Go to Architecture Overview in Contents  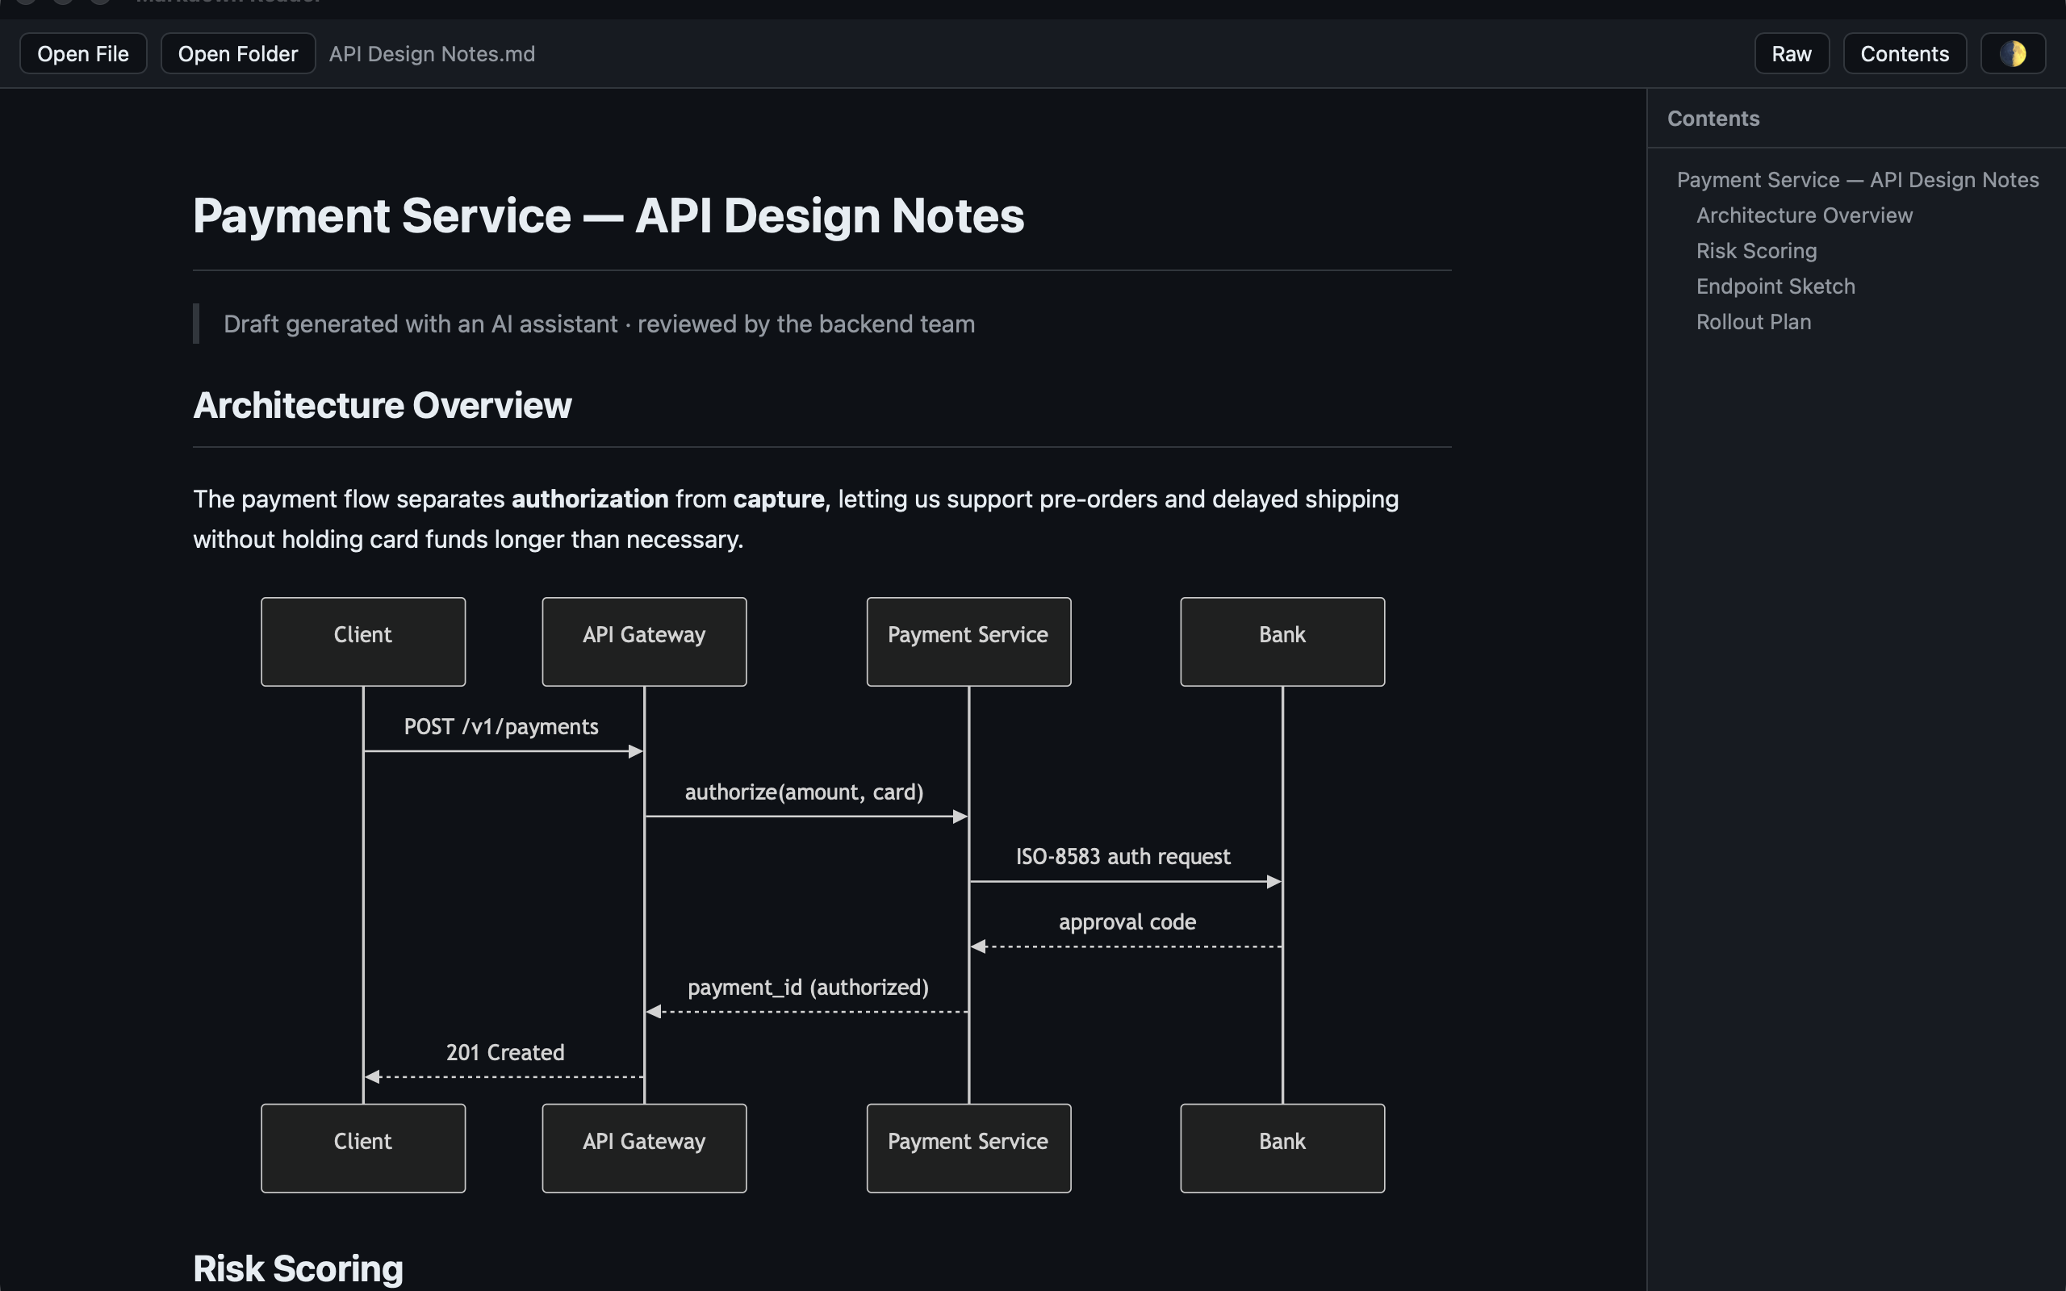point(1804,215)
